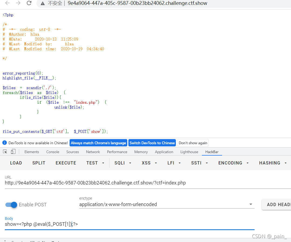Activate the inspect element picker icon
The width and height of the screenshot is (291, 242).
coord(5,152)
